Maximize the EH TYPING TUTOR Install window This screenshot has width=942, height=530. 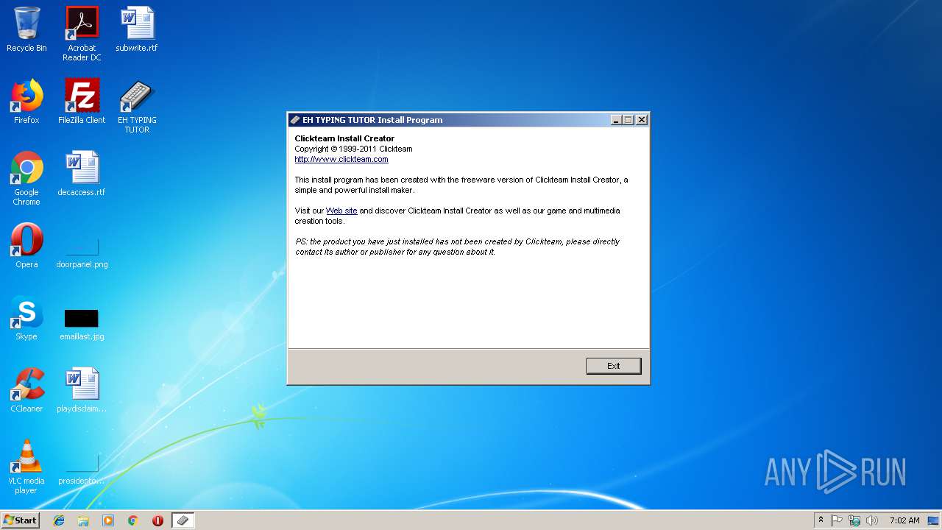coord(628,120)
